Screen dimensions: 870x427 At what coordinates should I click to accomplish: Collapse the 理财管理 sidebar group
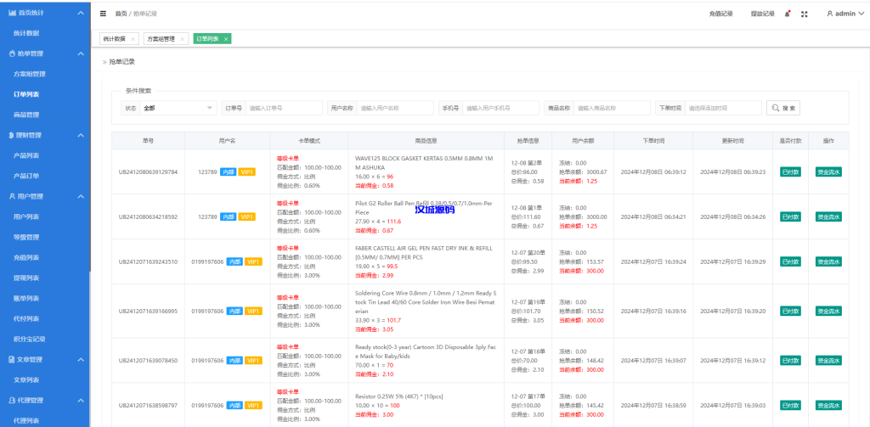coord(80,135)
